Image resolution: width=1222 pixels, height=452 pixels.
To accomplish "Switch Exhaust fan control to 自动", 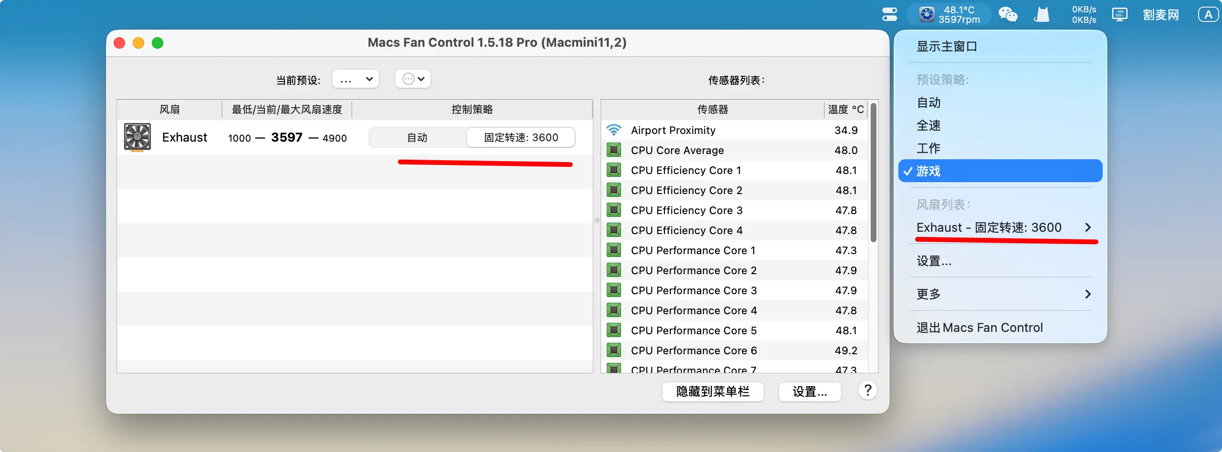I will [417, 138].
